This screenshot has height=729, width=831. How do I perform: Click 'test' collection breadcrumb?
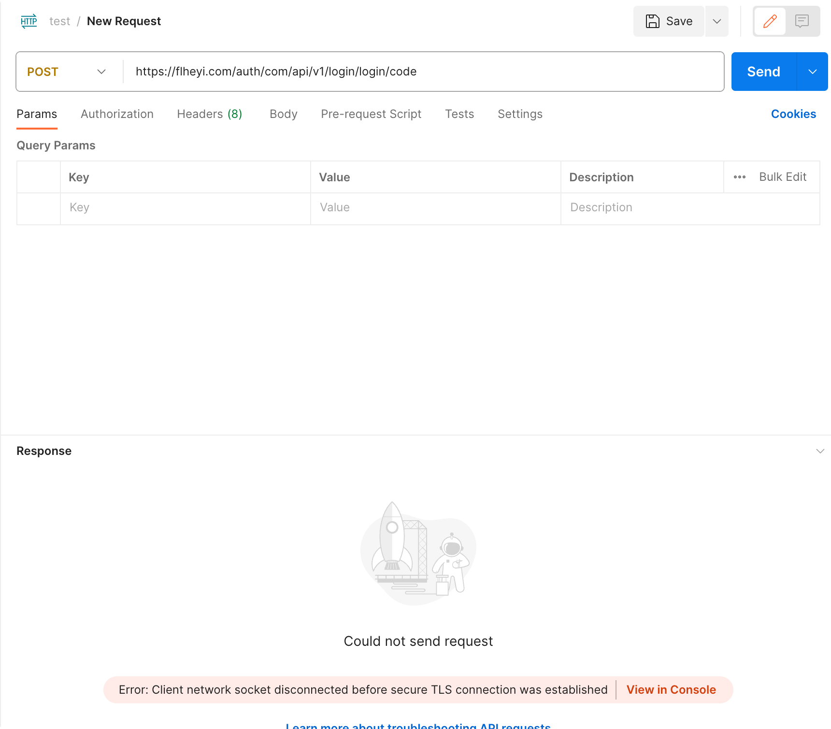tap(60, 21)
